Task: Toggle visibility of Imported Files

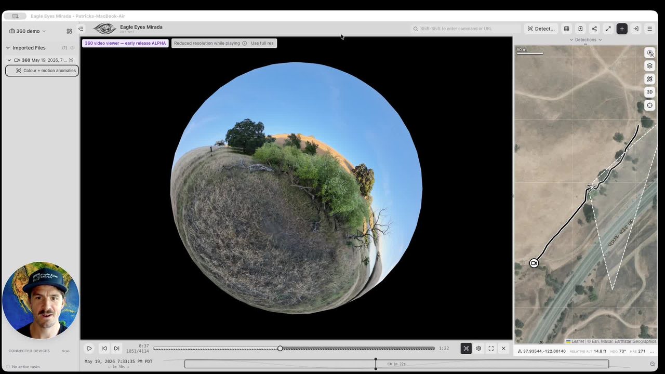Action: [72, 48]
